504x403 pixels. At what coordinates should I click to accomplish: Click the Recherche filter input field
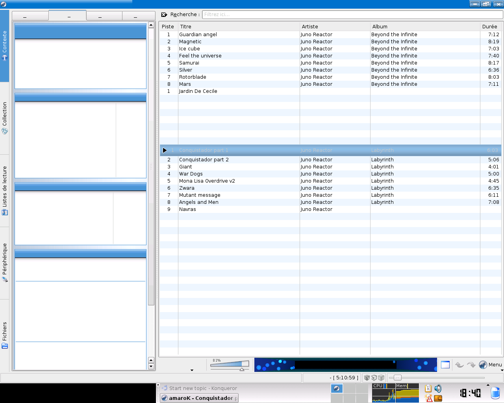[x=352, y=15]
